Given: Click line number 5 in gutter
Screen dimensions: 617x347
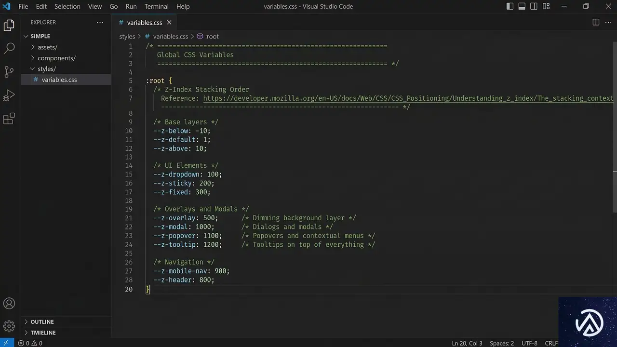Looking at the screenshot, I should pyautogui.click(x=131, y=81).
